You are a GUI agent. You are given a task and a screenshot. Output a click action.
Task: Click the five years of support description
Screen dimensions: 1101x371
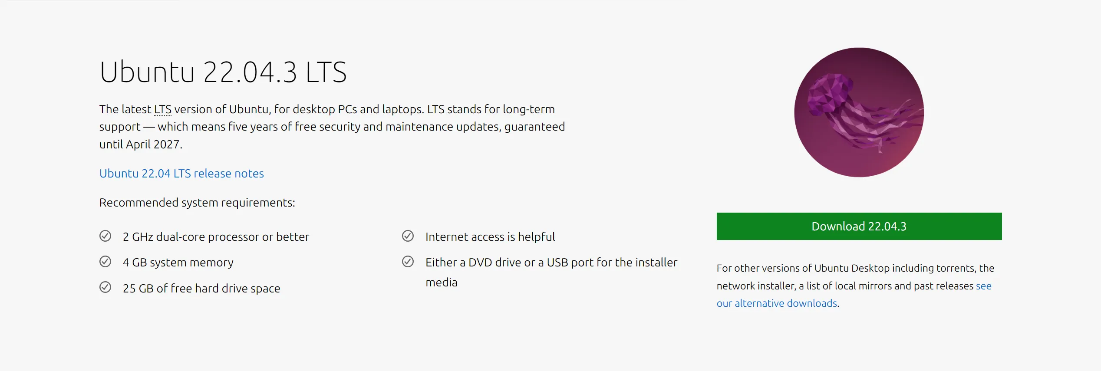332,126
